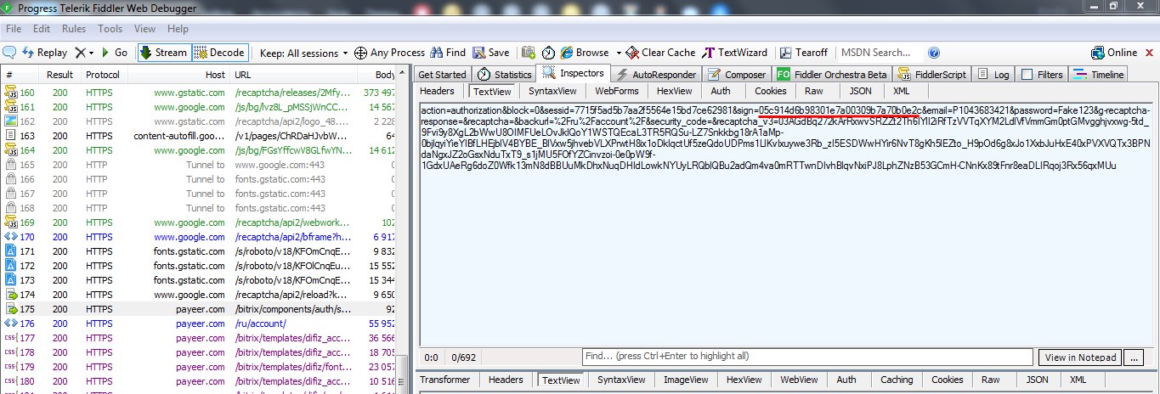Click the Save toolbar button
Screen dimensions: 1160x394
coord(490,53)
